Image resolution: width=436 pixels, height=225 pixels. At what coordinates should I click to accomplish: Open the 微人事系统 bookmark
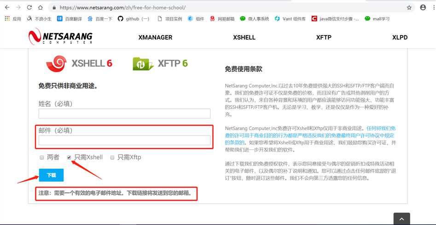pyautogui.click(x=255, y=18)
